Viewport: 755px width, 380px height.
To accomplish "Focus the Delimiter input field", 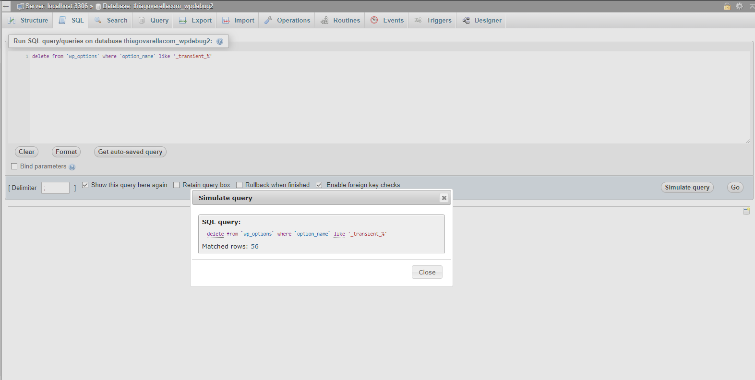I will coord(56,188).
